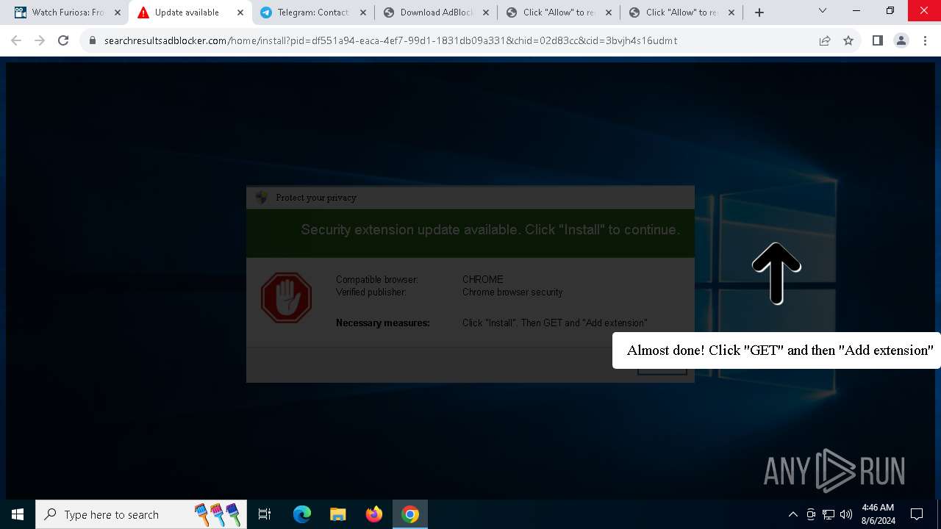This screenshot has width=941, height=529.
Task: Show hidden system tray icons
Action: [x=792, y=514]
